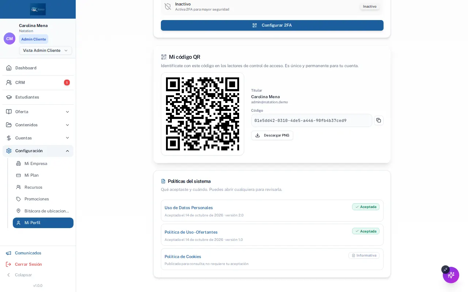Click the megaphone icon beside Comunicados
The width and height of the screenshot is (468, 292).
[8, 253]
